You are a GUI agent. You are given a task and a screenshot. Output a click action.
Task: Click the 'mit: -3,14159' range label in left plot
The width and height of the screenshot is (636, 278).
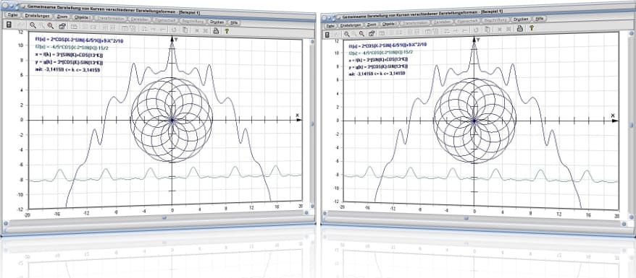tap(67, 70)
